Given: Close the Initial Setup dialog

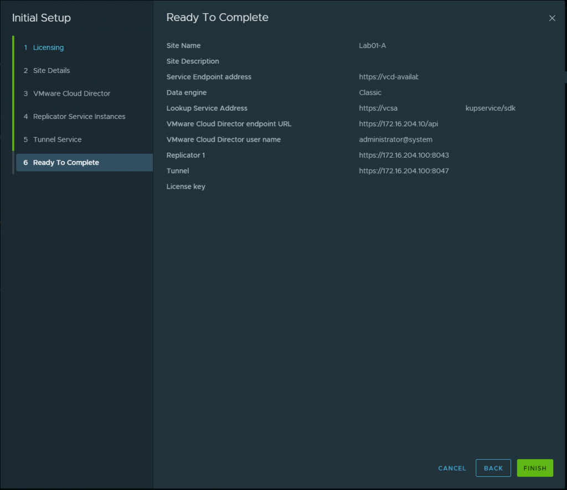Looking at the screenshot, I should [x=552, y=18].
